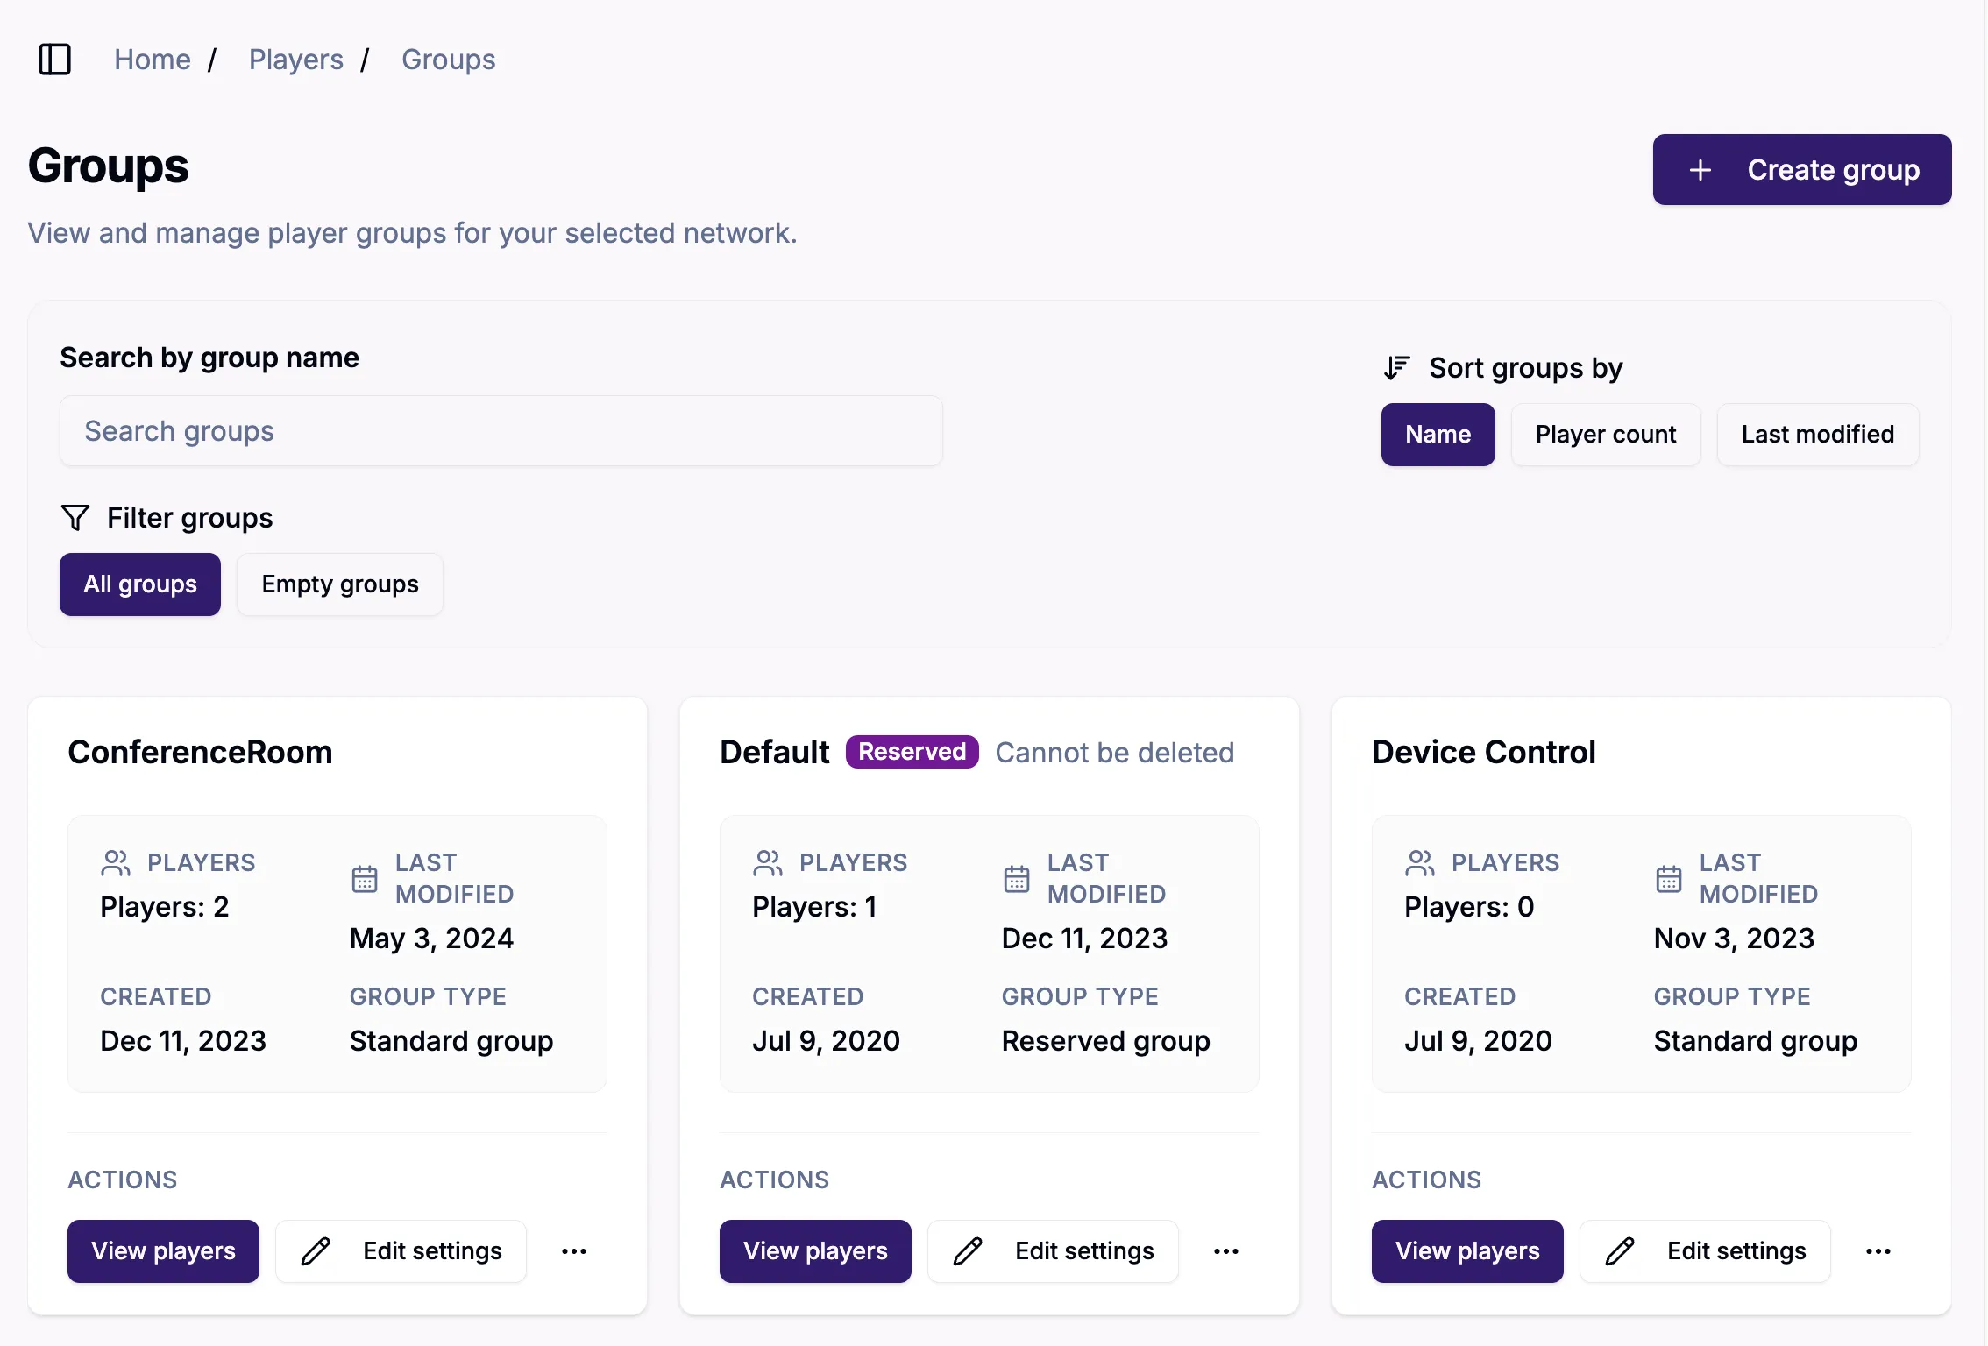The width and height of the screenshot is (1988, 1346).
Task: Click 'Nov 3, 2023' date value
Action: tap(1735, 939)
